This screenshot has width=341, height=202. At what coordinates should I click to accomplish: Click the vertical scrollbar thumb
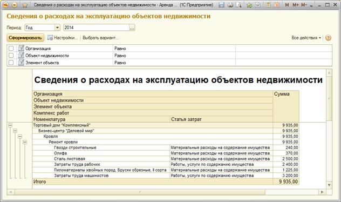pos(329,98)
